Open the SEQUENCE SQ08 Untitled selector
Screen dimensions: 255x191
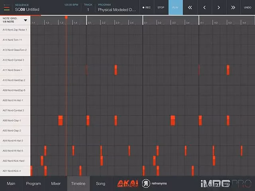pyautogui.click(x=27, y=8)
